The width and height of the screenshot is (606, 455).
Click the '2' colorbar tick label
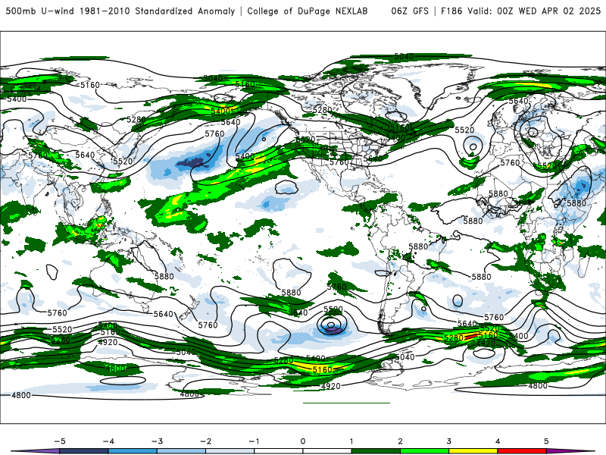tap(400, 441)
